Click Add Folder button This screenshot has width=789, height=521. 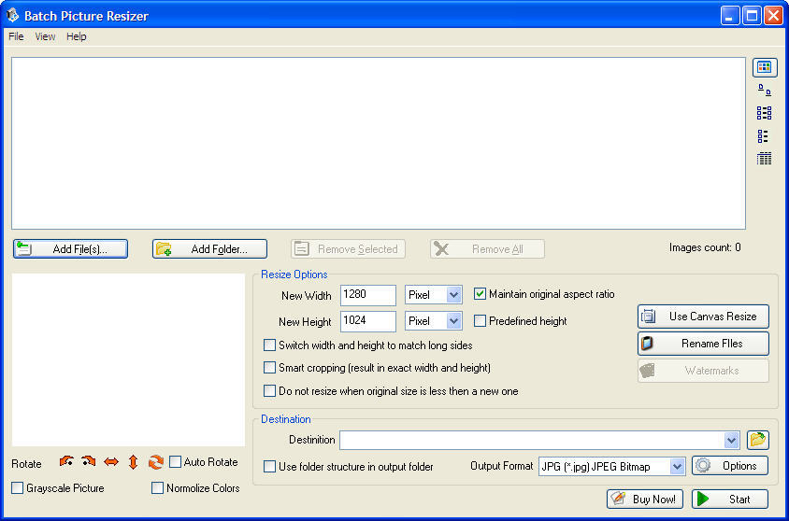point(209,248)
